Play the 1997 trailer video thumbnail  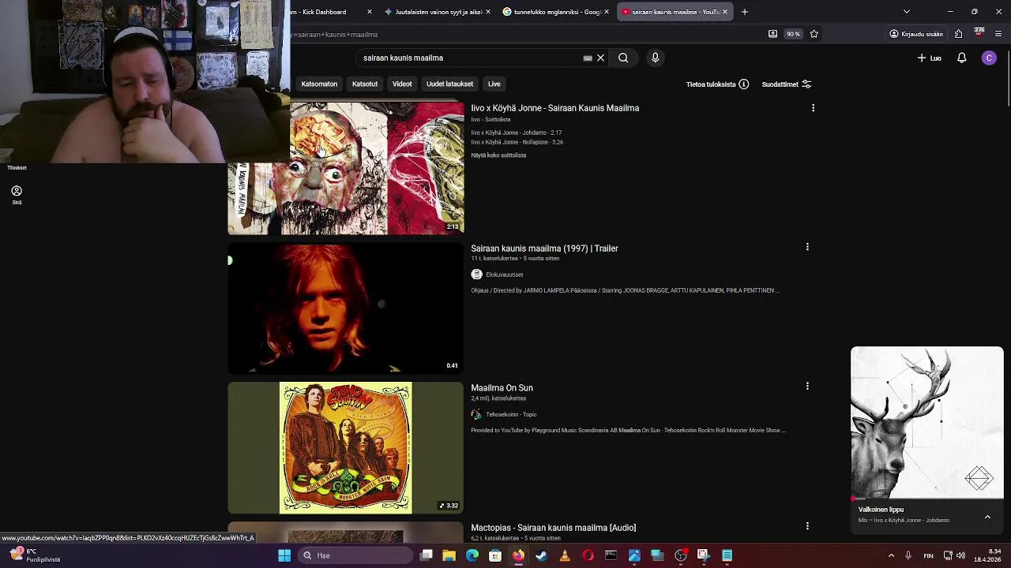pos(345,308)
